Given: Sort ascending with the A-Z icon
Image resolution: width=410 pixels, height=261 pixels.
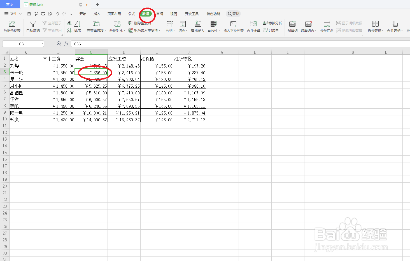Looking at the screenshot, I should [x=69, y=23].
